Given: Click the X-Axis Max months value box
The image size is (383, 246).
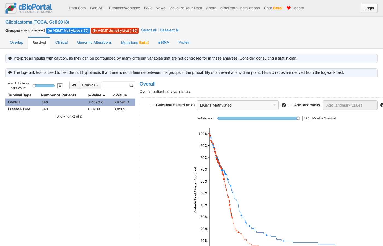Looking at the screenshot, I should click(307, 118).
